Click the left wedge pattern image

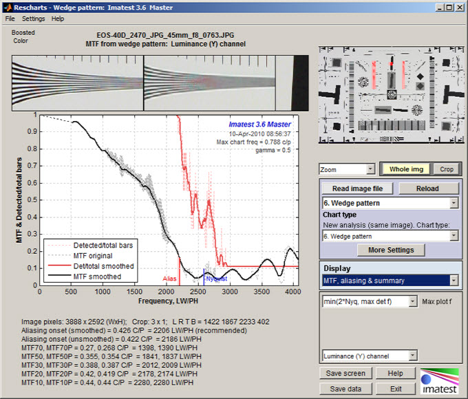click(x=78, y=83)
